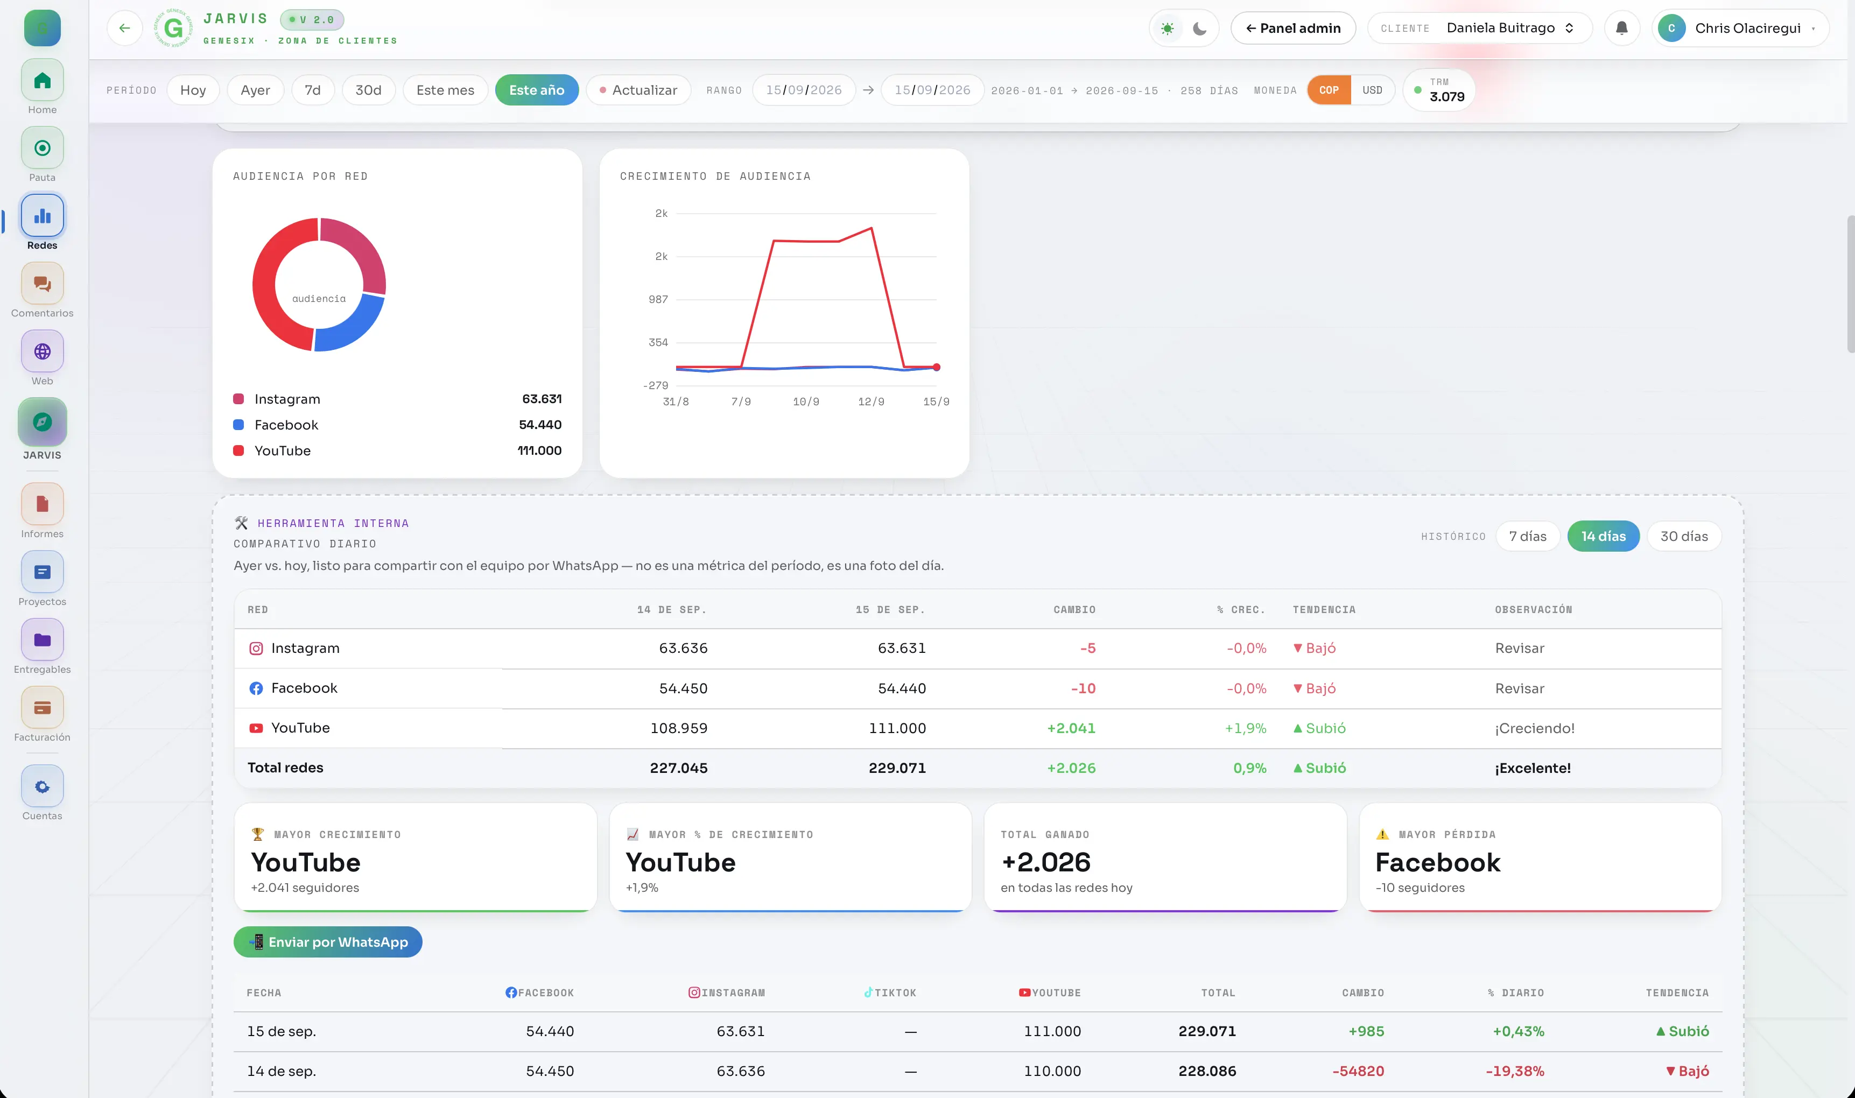
Task: Set currency to USD
Action: (1372, 90)
